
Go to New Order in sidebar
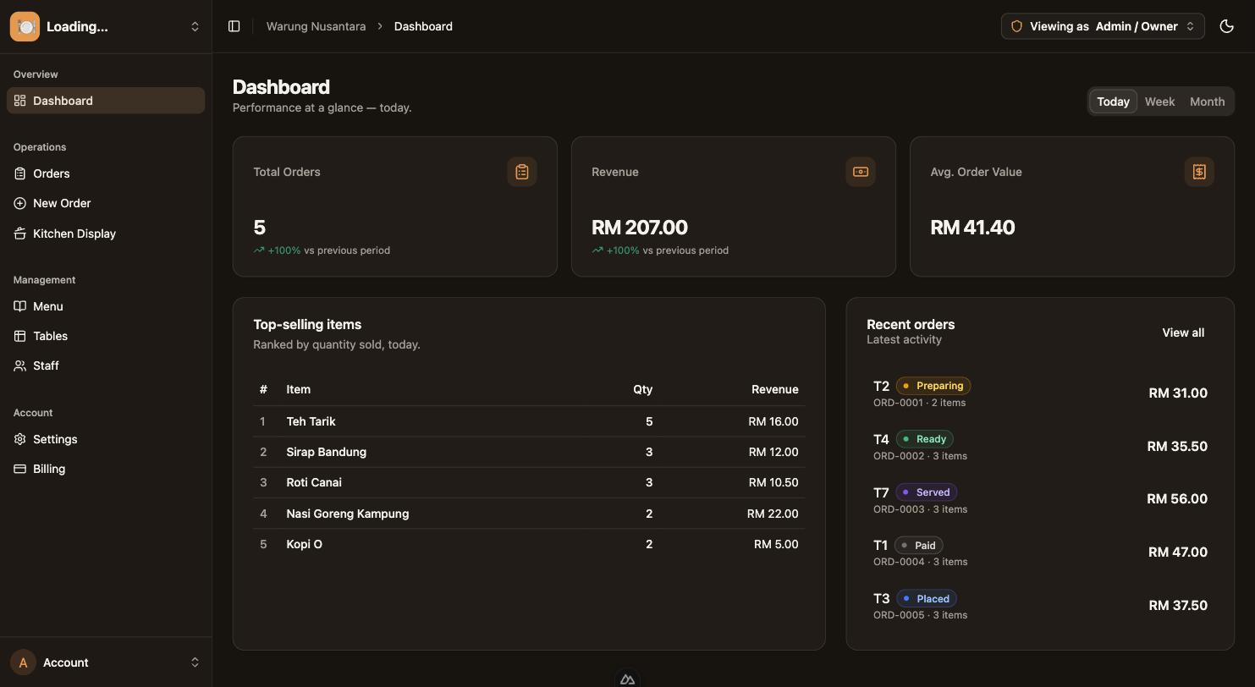106,203
